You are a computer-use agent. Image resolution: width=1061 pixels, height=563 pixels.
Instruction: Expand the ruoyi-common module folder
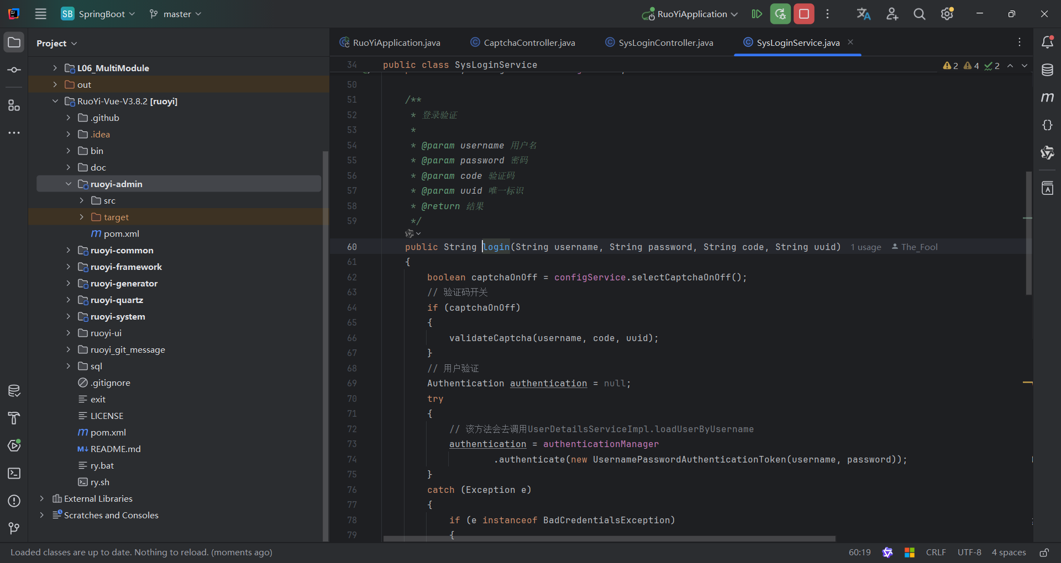click(x=69, y=251)
